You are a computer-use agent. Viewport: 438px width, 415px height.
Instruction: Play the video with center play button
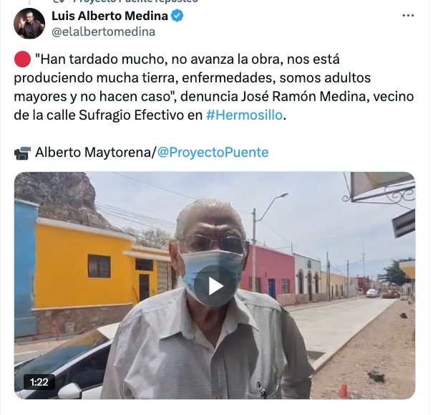[x=215, y=286]
